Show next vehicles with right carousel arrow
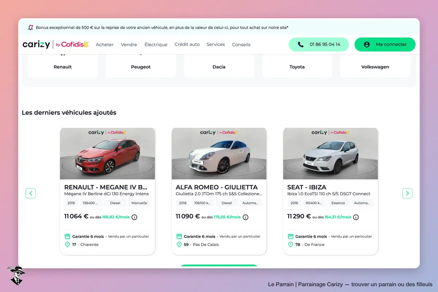Viewport: 438px width, 292px height. [407, 193]
